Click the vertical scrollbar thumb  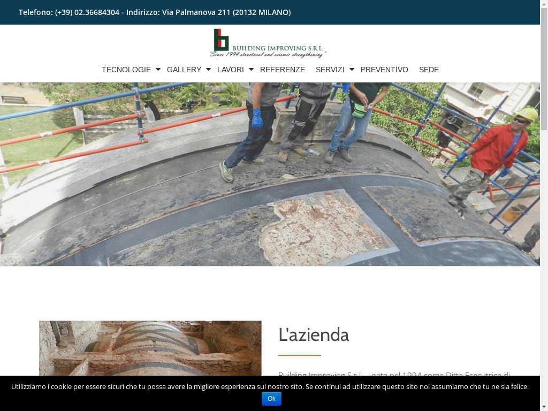(544, 70)
